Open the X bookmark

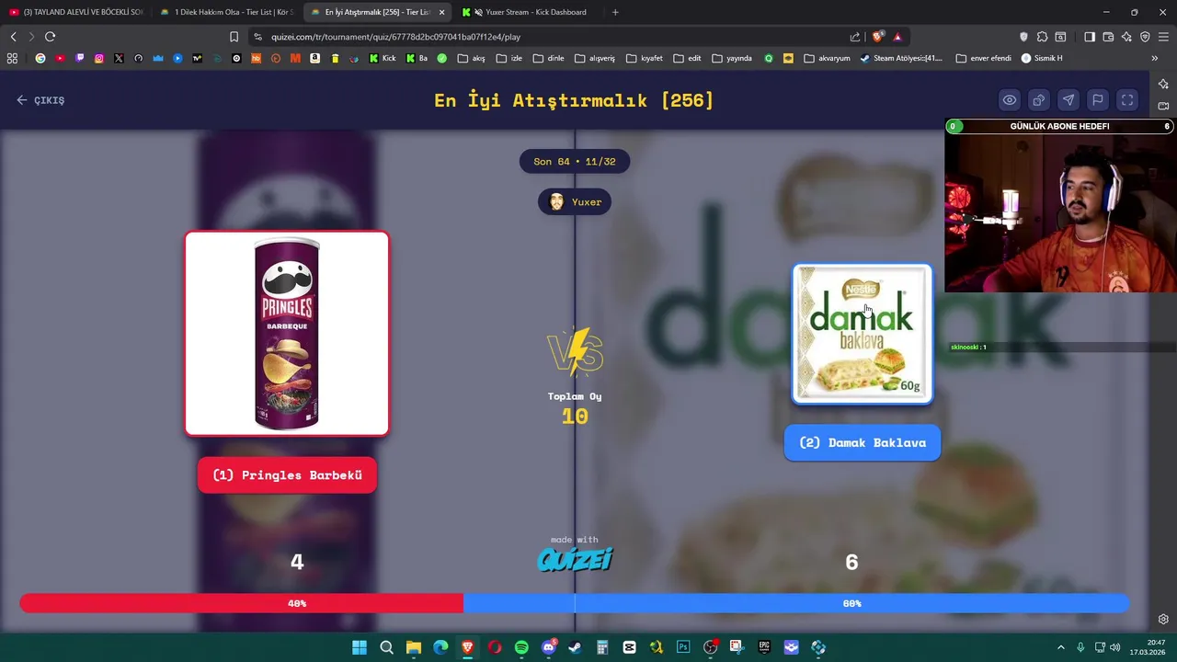click(x=119, y=58)
